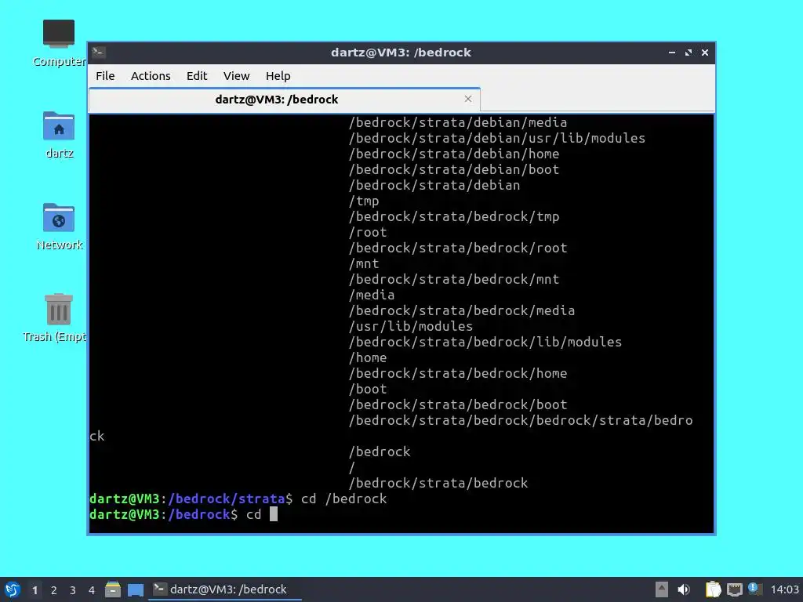Click the "/bedrock/strata/bedrock/home" line
803x602 pixels.
tap(458, 373)
